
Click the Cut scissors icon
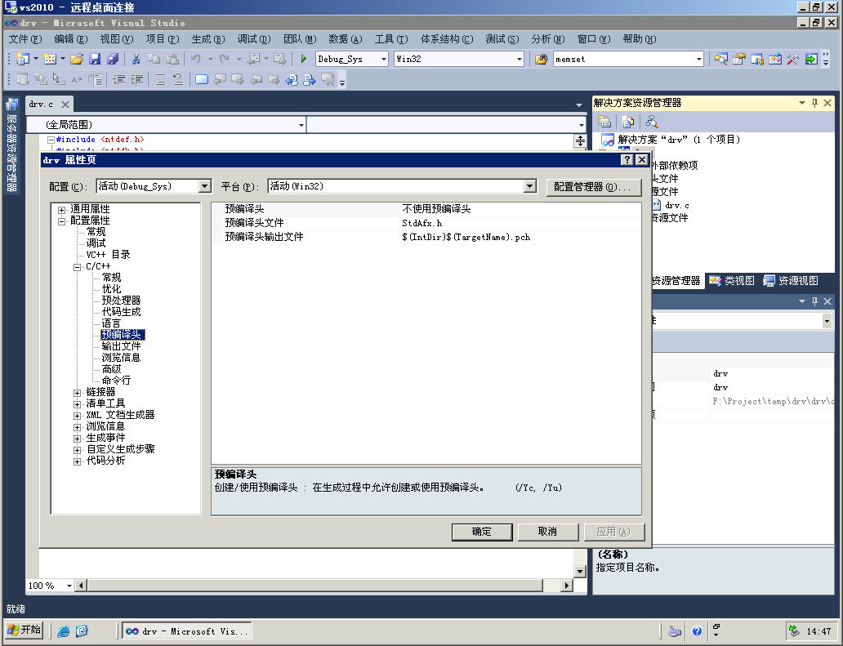point(136,59)
